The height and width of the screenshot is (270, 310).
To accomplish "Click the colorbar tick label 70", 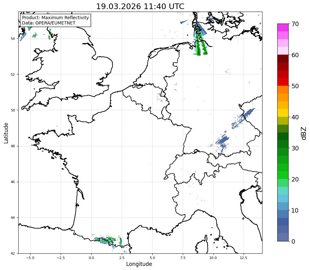I will click(295, 24).
